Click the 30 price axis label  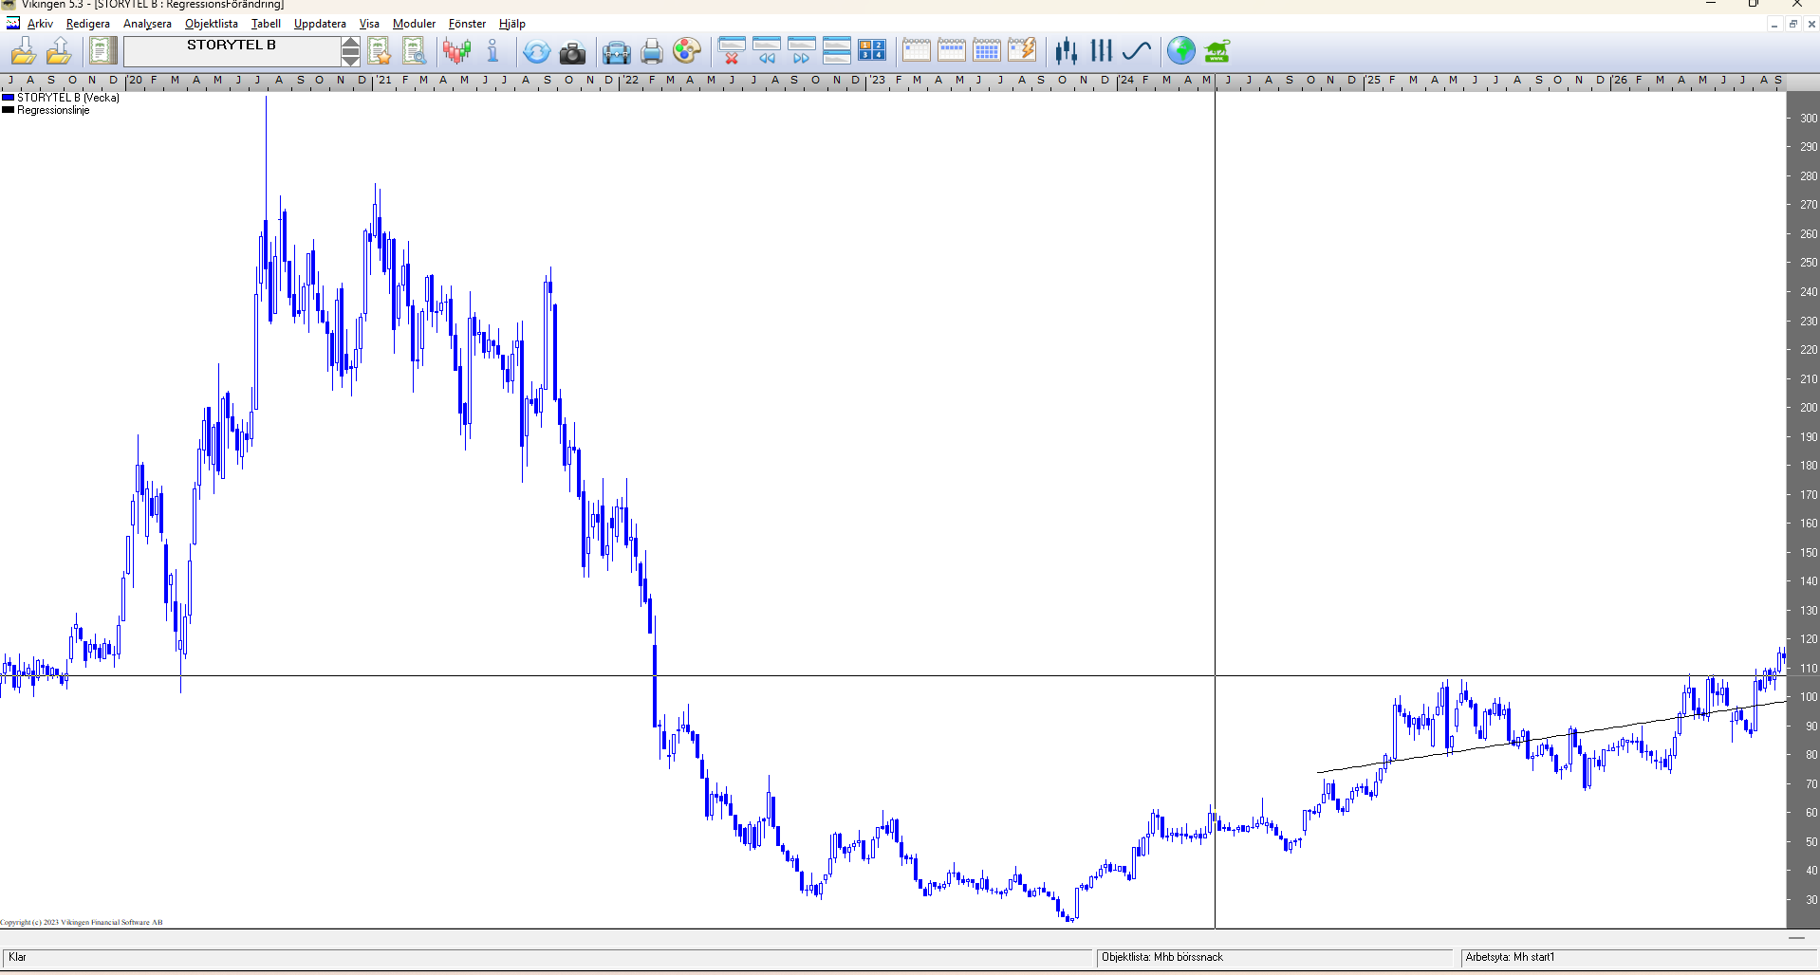[x=1811, y=900]
